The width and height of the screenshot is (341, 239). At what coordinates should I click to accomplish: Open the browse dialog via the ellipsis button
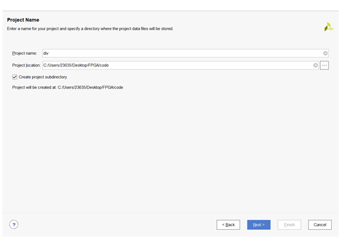click(324, 65)
